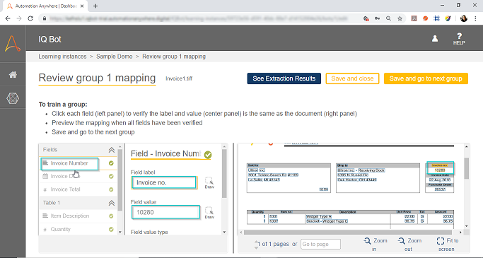Click the Fit to screen icon
Image resolution: width=483 pixels, height=258 pixels.
[x=441, y=241]
